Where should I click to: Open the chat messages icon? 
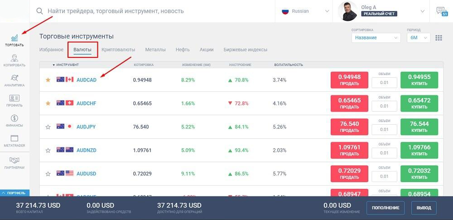tap(441, 11)
